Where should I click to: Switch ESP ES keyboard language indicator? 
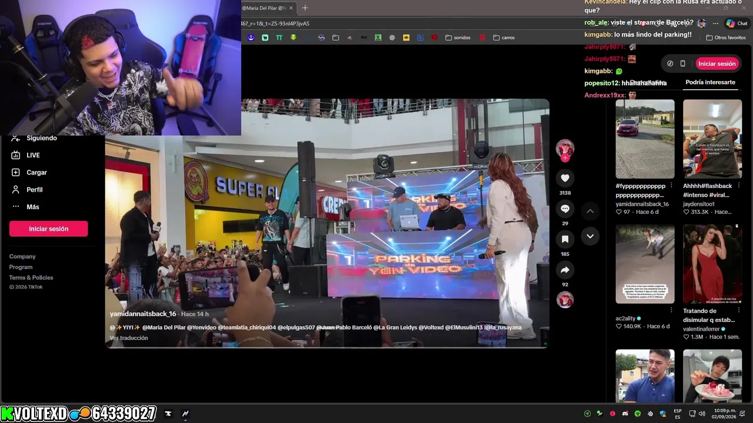pyautogui.click(x=678, y=414)
